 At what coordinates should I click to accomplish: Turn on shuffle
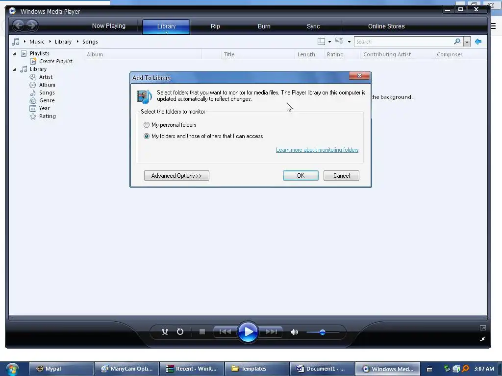click(x=165, y=332)
